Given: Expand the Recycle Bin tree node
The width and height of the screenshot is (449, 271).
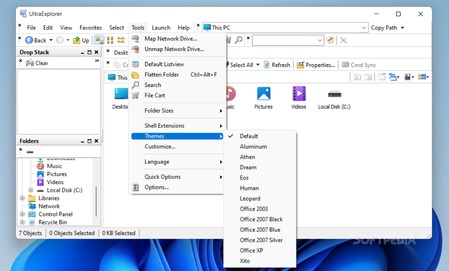Looking at the screenshot, I should pyautogui.click(x=22, y=222).
